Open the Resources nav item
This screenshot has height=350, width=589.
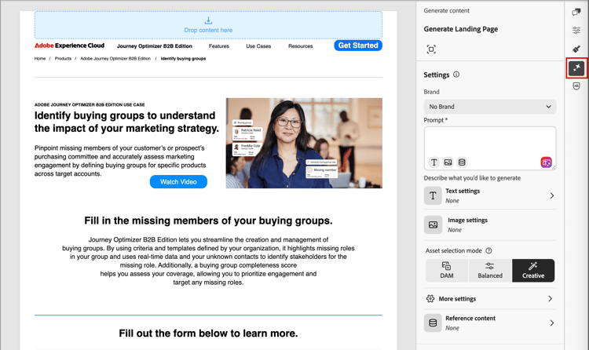pos(301,46)
